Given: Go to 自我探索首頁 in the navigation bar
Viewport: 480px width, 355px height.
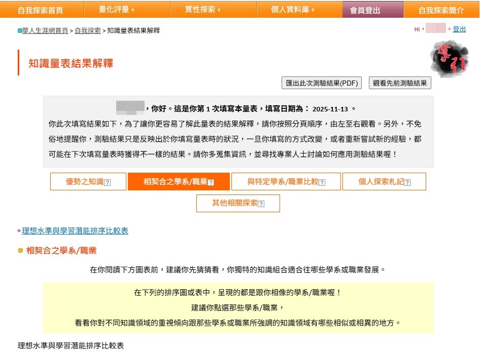Looking at the screenshot, I should [x=41, y=10].
